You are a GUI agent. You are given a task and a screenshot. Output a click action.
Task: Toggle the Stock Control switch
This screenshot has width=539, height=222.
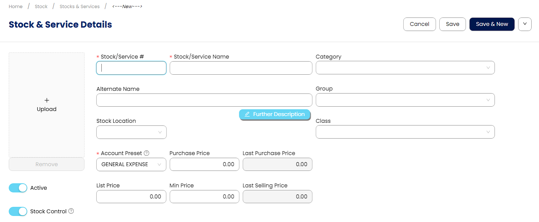click(18, 211)
